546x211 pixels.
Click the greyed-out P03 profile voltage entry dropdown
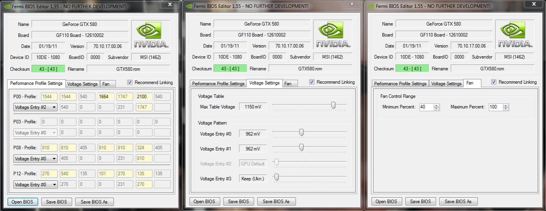point(35,133)
